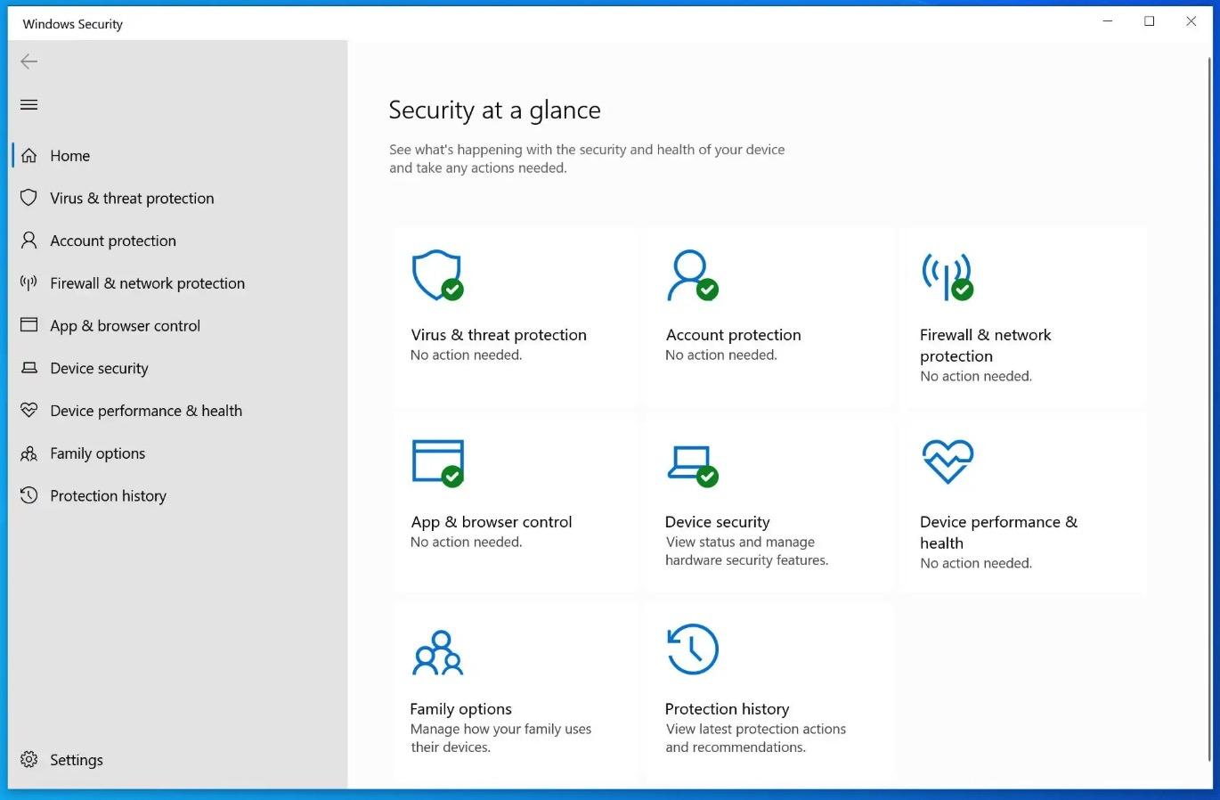The height and width of the screenshot is (800, 1220).
Task: Open the large Virus & threat shield icon
Action: pyautogui.click(x=437, y=275)
